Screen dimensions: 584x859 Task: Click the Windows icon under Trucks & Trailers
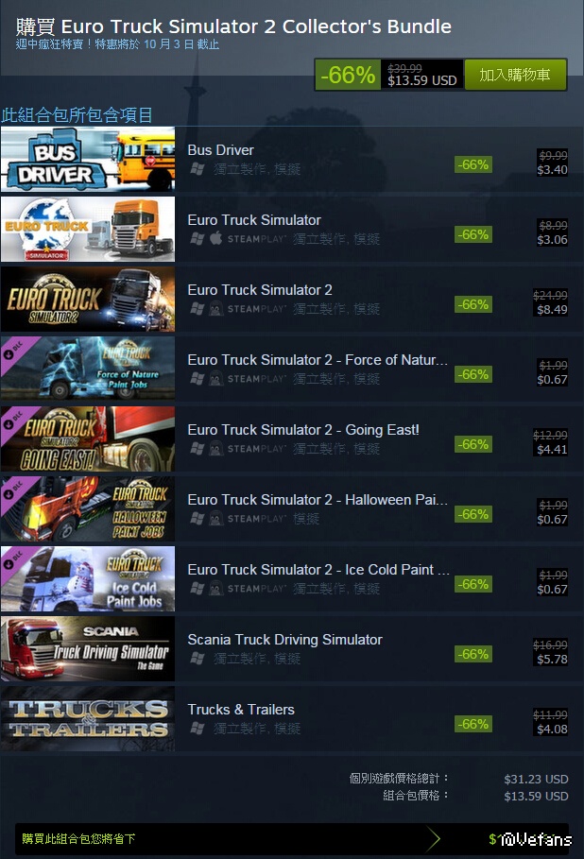pos(198,728)
